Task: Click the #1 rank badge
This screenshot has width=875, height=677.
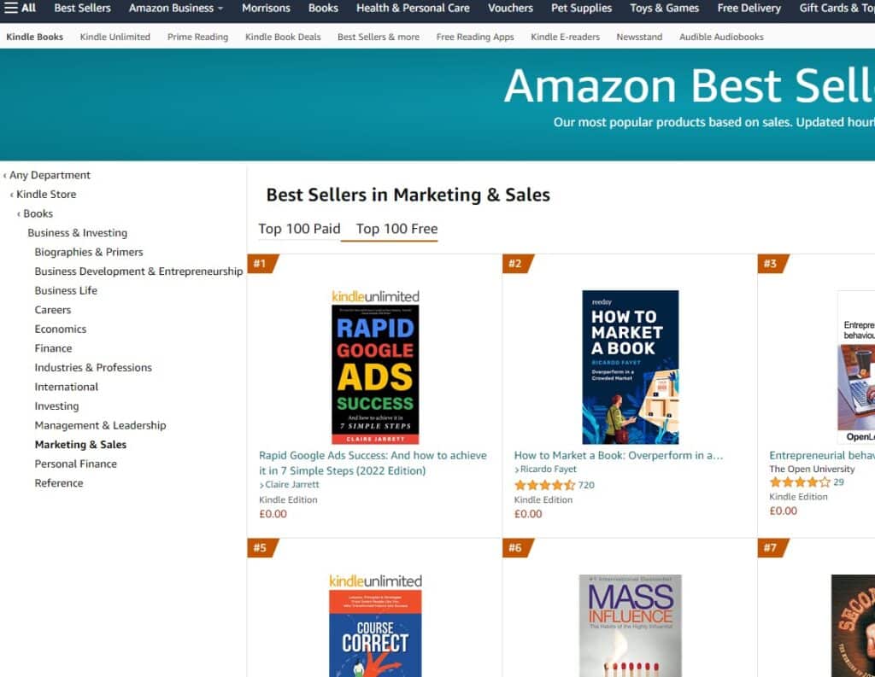Action: tap(261, 264)
